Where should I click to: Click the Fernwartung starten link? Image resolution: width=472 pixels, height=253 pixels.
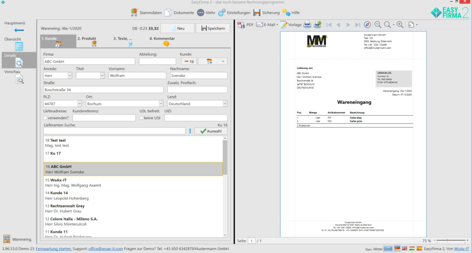pos(53,249)
